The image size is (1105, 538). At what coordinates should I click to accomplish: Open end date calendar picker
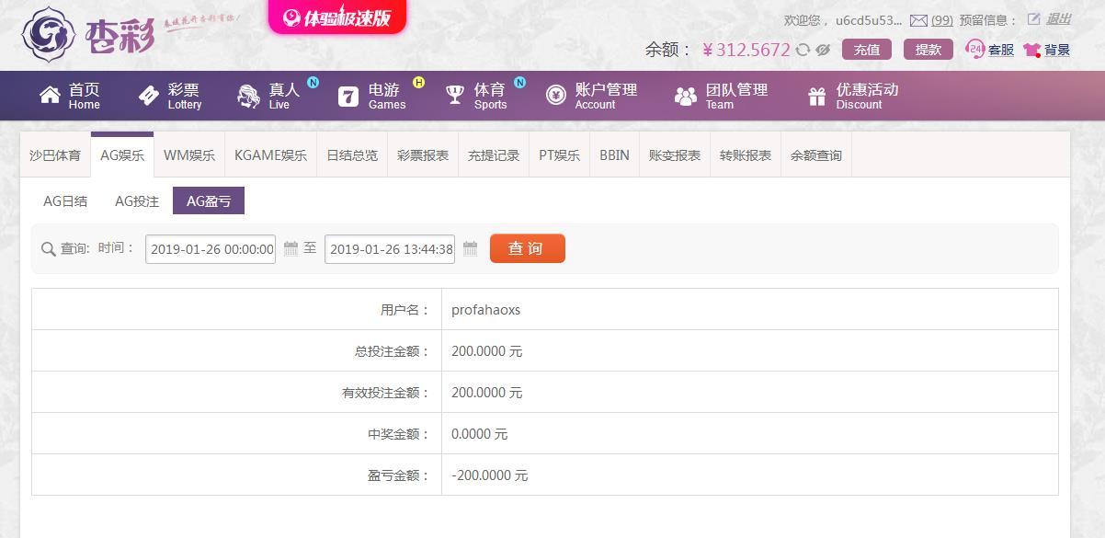tap(470, 248)
